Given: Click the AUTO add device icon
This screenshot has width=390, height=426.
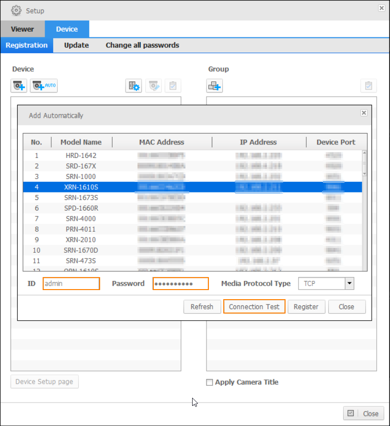Looking at the screenshot, I should (x=44, y=86).
